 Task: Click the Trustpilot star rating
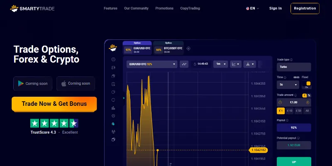[54, 123]
